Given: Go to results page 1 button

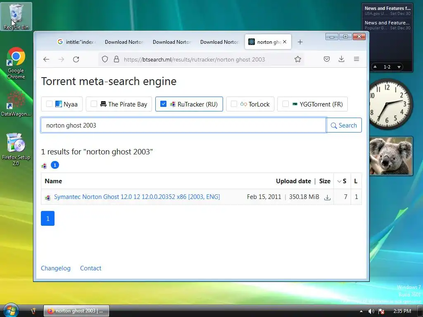Looking at the screenshot, I should pyautogui.click(x=48, y=218).
